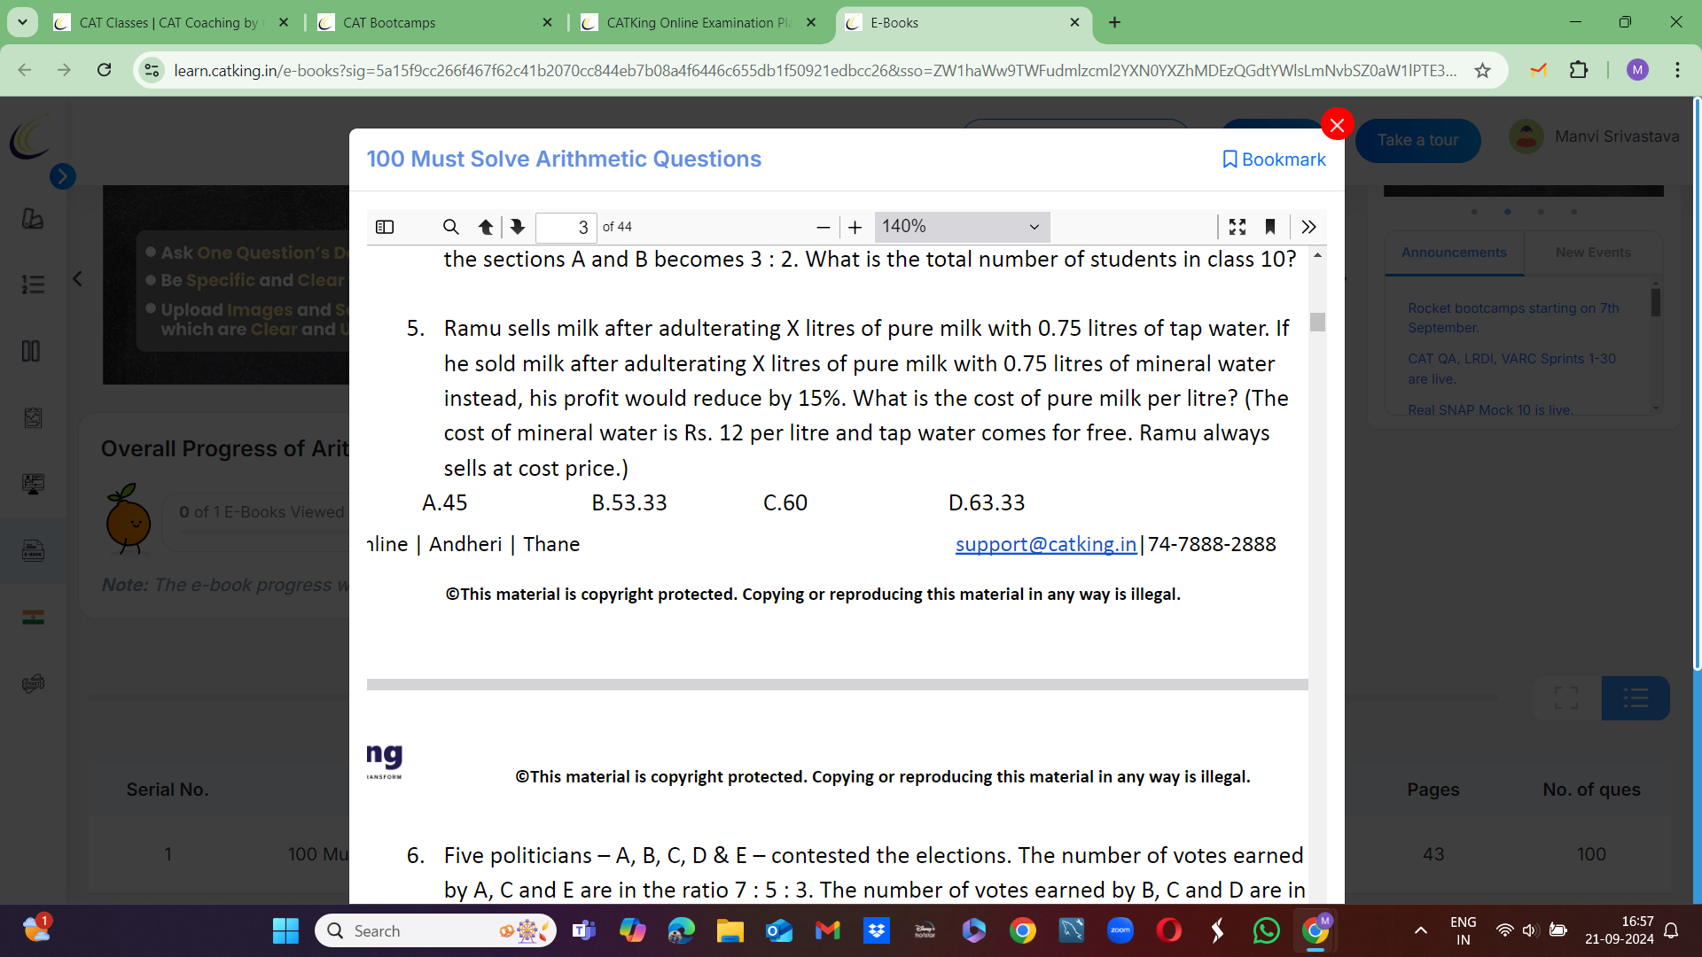Screen dimensions: 1702x957
Task: Open the community sidebar icon at bottom
Action: 33,683
